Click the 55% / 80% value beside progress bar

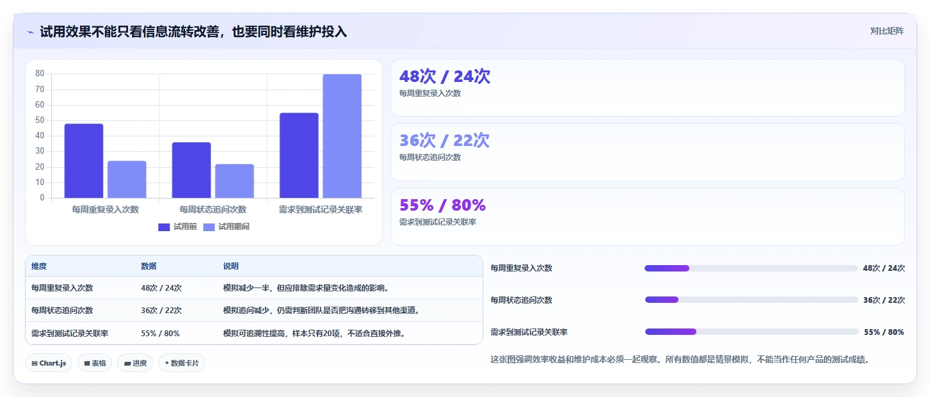pos(884,332)
